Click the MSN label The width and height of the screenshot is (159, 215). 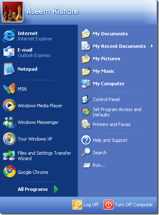(x=22, y=89)
